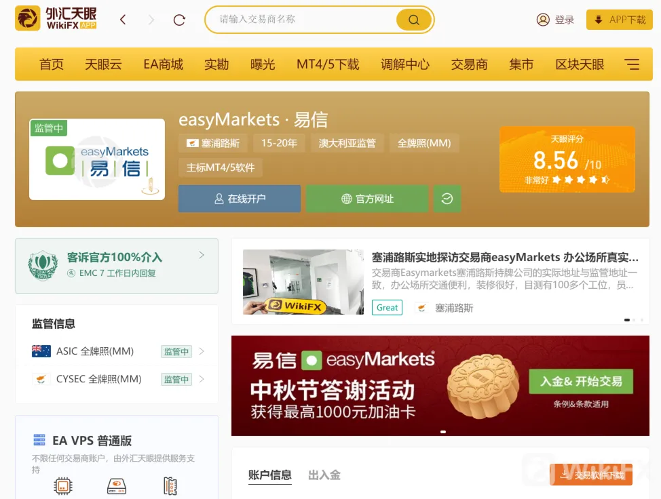Image resolution: width=661 pixels, height=499 pixels.
Task: Click the 塞浦路斯 country tag
Action: (x=213, y=143)
